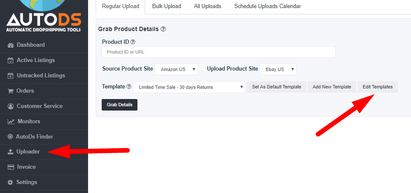411x193 pixels.
Task: Click the Product ID help question mark
Action: click(x=133, y=42)
